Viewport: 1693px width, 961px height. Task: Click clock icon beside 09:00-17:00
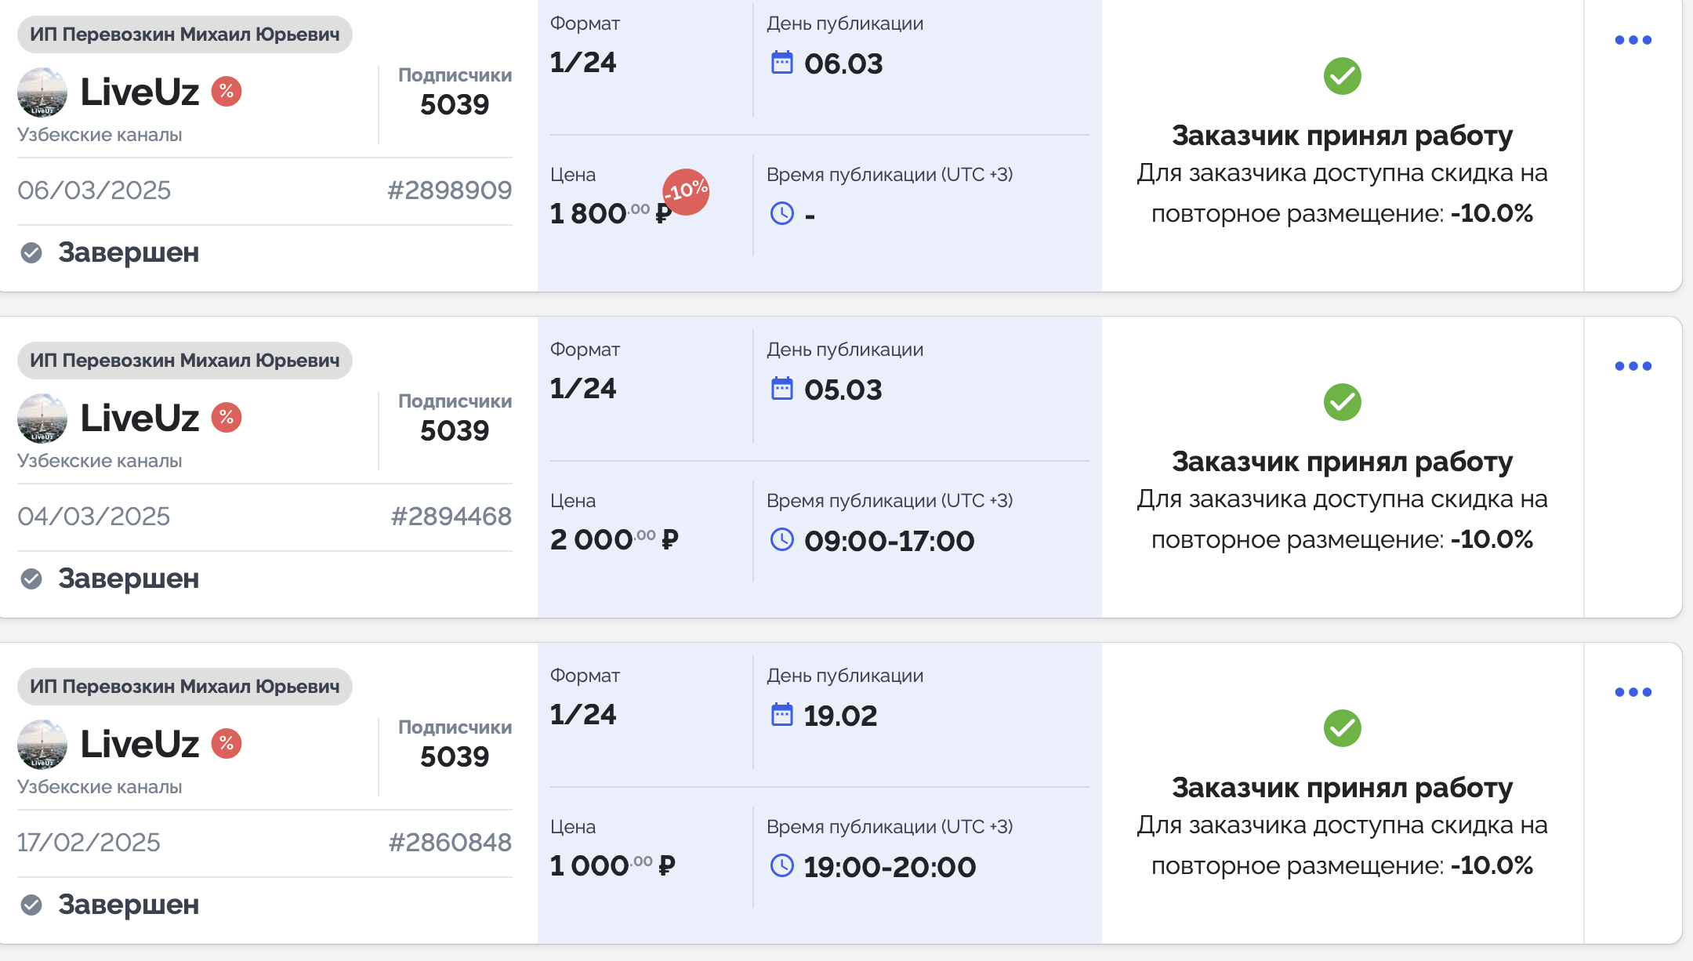click(x=782, y=539)
